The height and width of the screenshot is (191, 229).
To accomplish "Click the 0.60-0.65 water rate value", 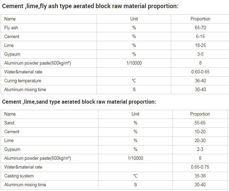I will click(200, 72).
